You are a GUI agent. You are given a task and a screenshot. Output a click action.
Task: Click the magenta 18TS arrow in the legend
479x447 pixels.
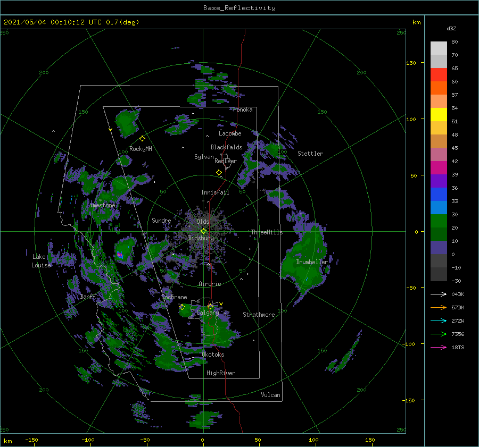click(439, 347)
